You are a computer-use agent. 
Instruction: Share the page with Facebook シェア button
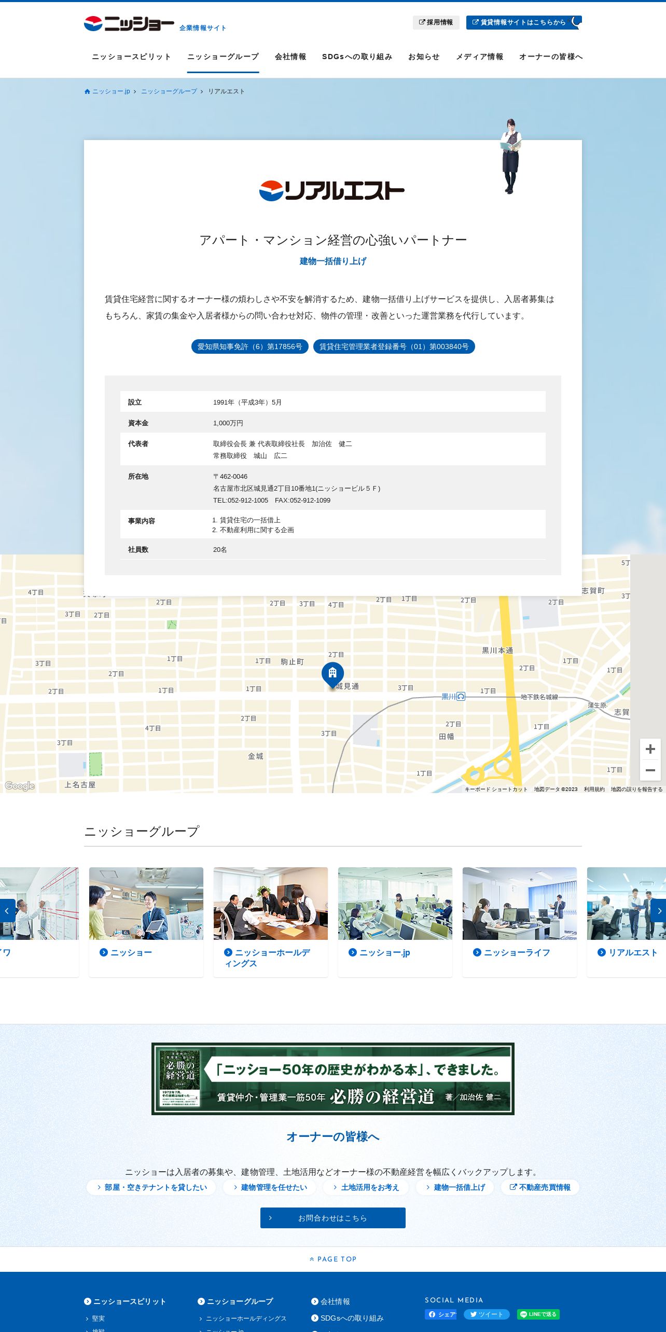point(441,1314)
